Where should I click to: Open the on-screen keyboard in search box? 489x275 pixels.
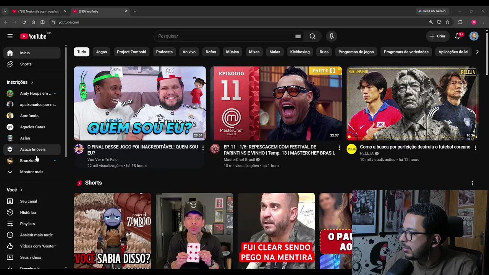coord(298,36)
